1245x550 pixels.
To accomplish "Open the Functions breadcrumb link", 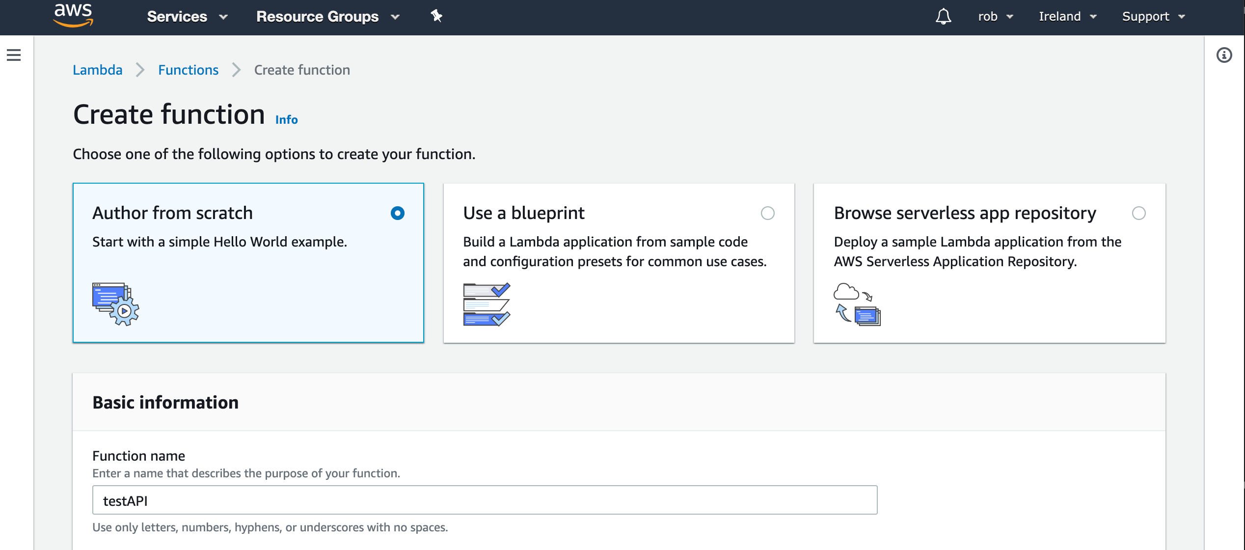I will coord(188,70).
